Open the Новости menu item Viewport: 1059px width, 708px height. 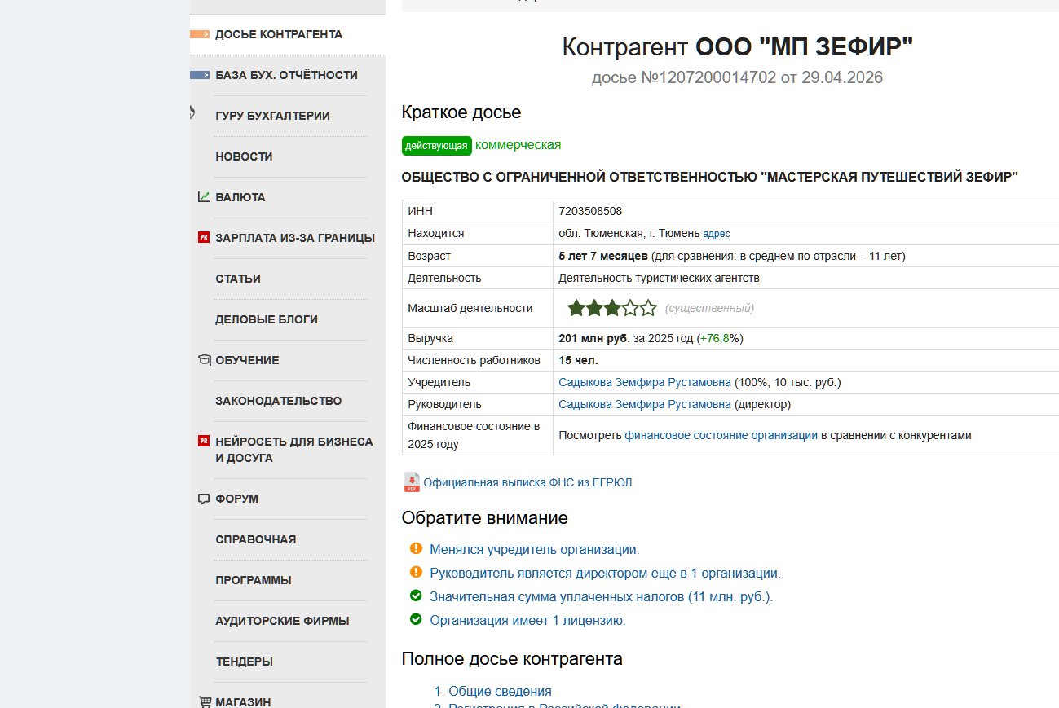pyautogui.click(x=244, y=156)
